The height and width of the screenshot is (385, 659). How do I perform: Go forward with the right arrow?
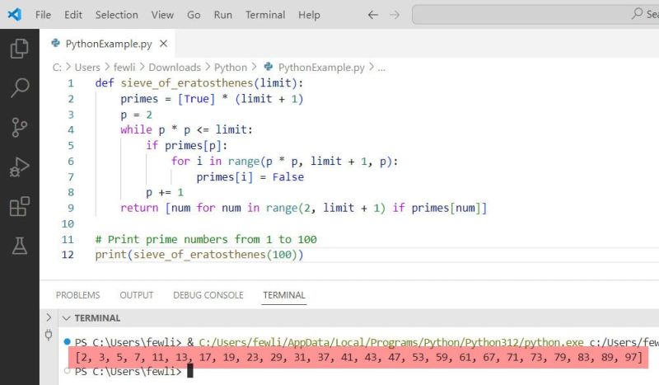pyautogui.click(x=395, y=15)
